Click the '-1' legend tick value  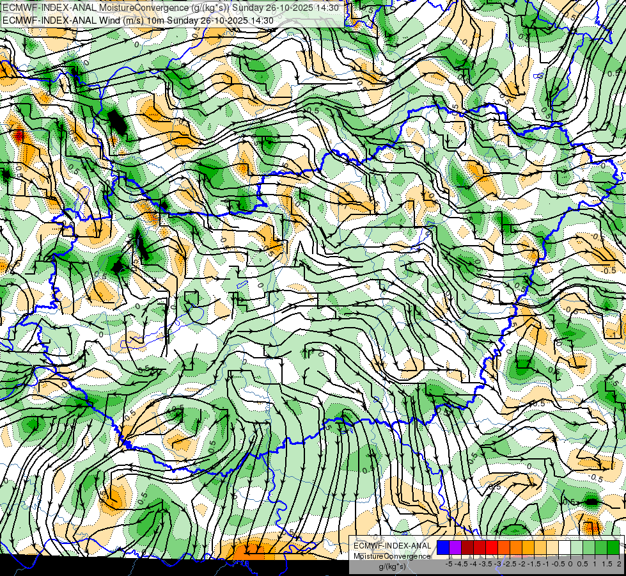click(546, 564)
